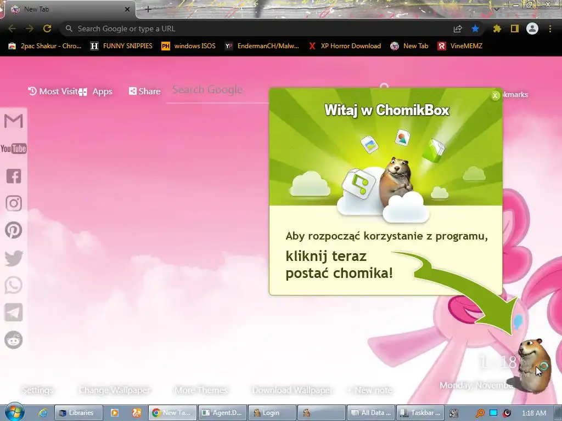
Task: Reload the current Chrome page
Action: point(47,29)
